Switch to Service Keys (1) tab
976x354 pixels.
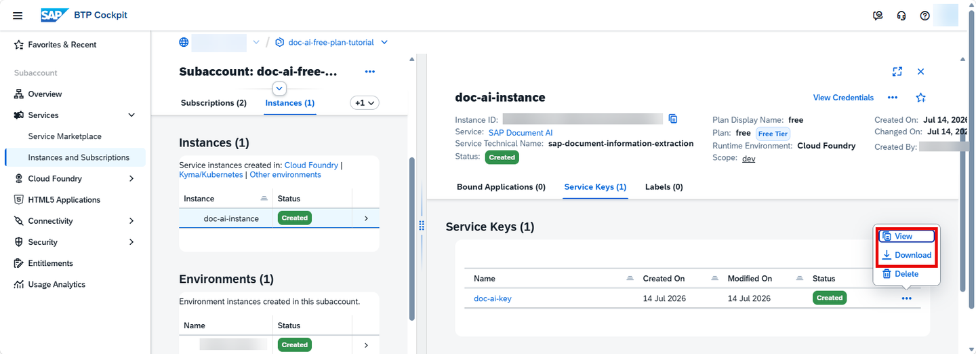(595, 187)
